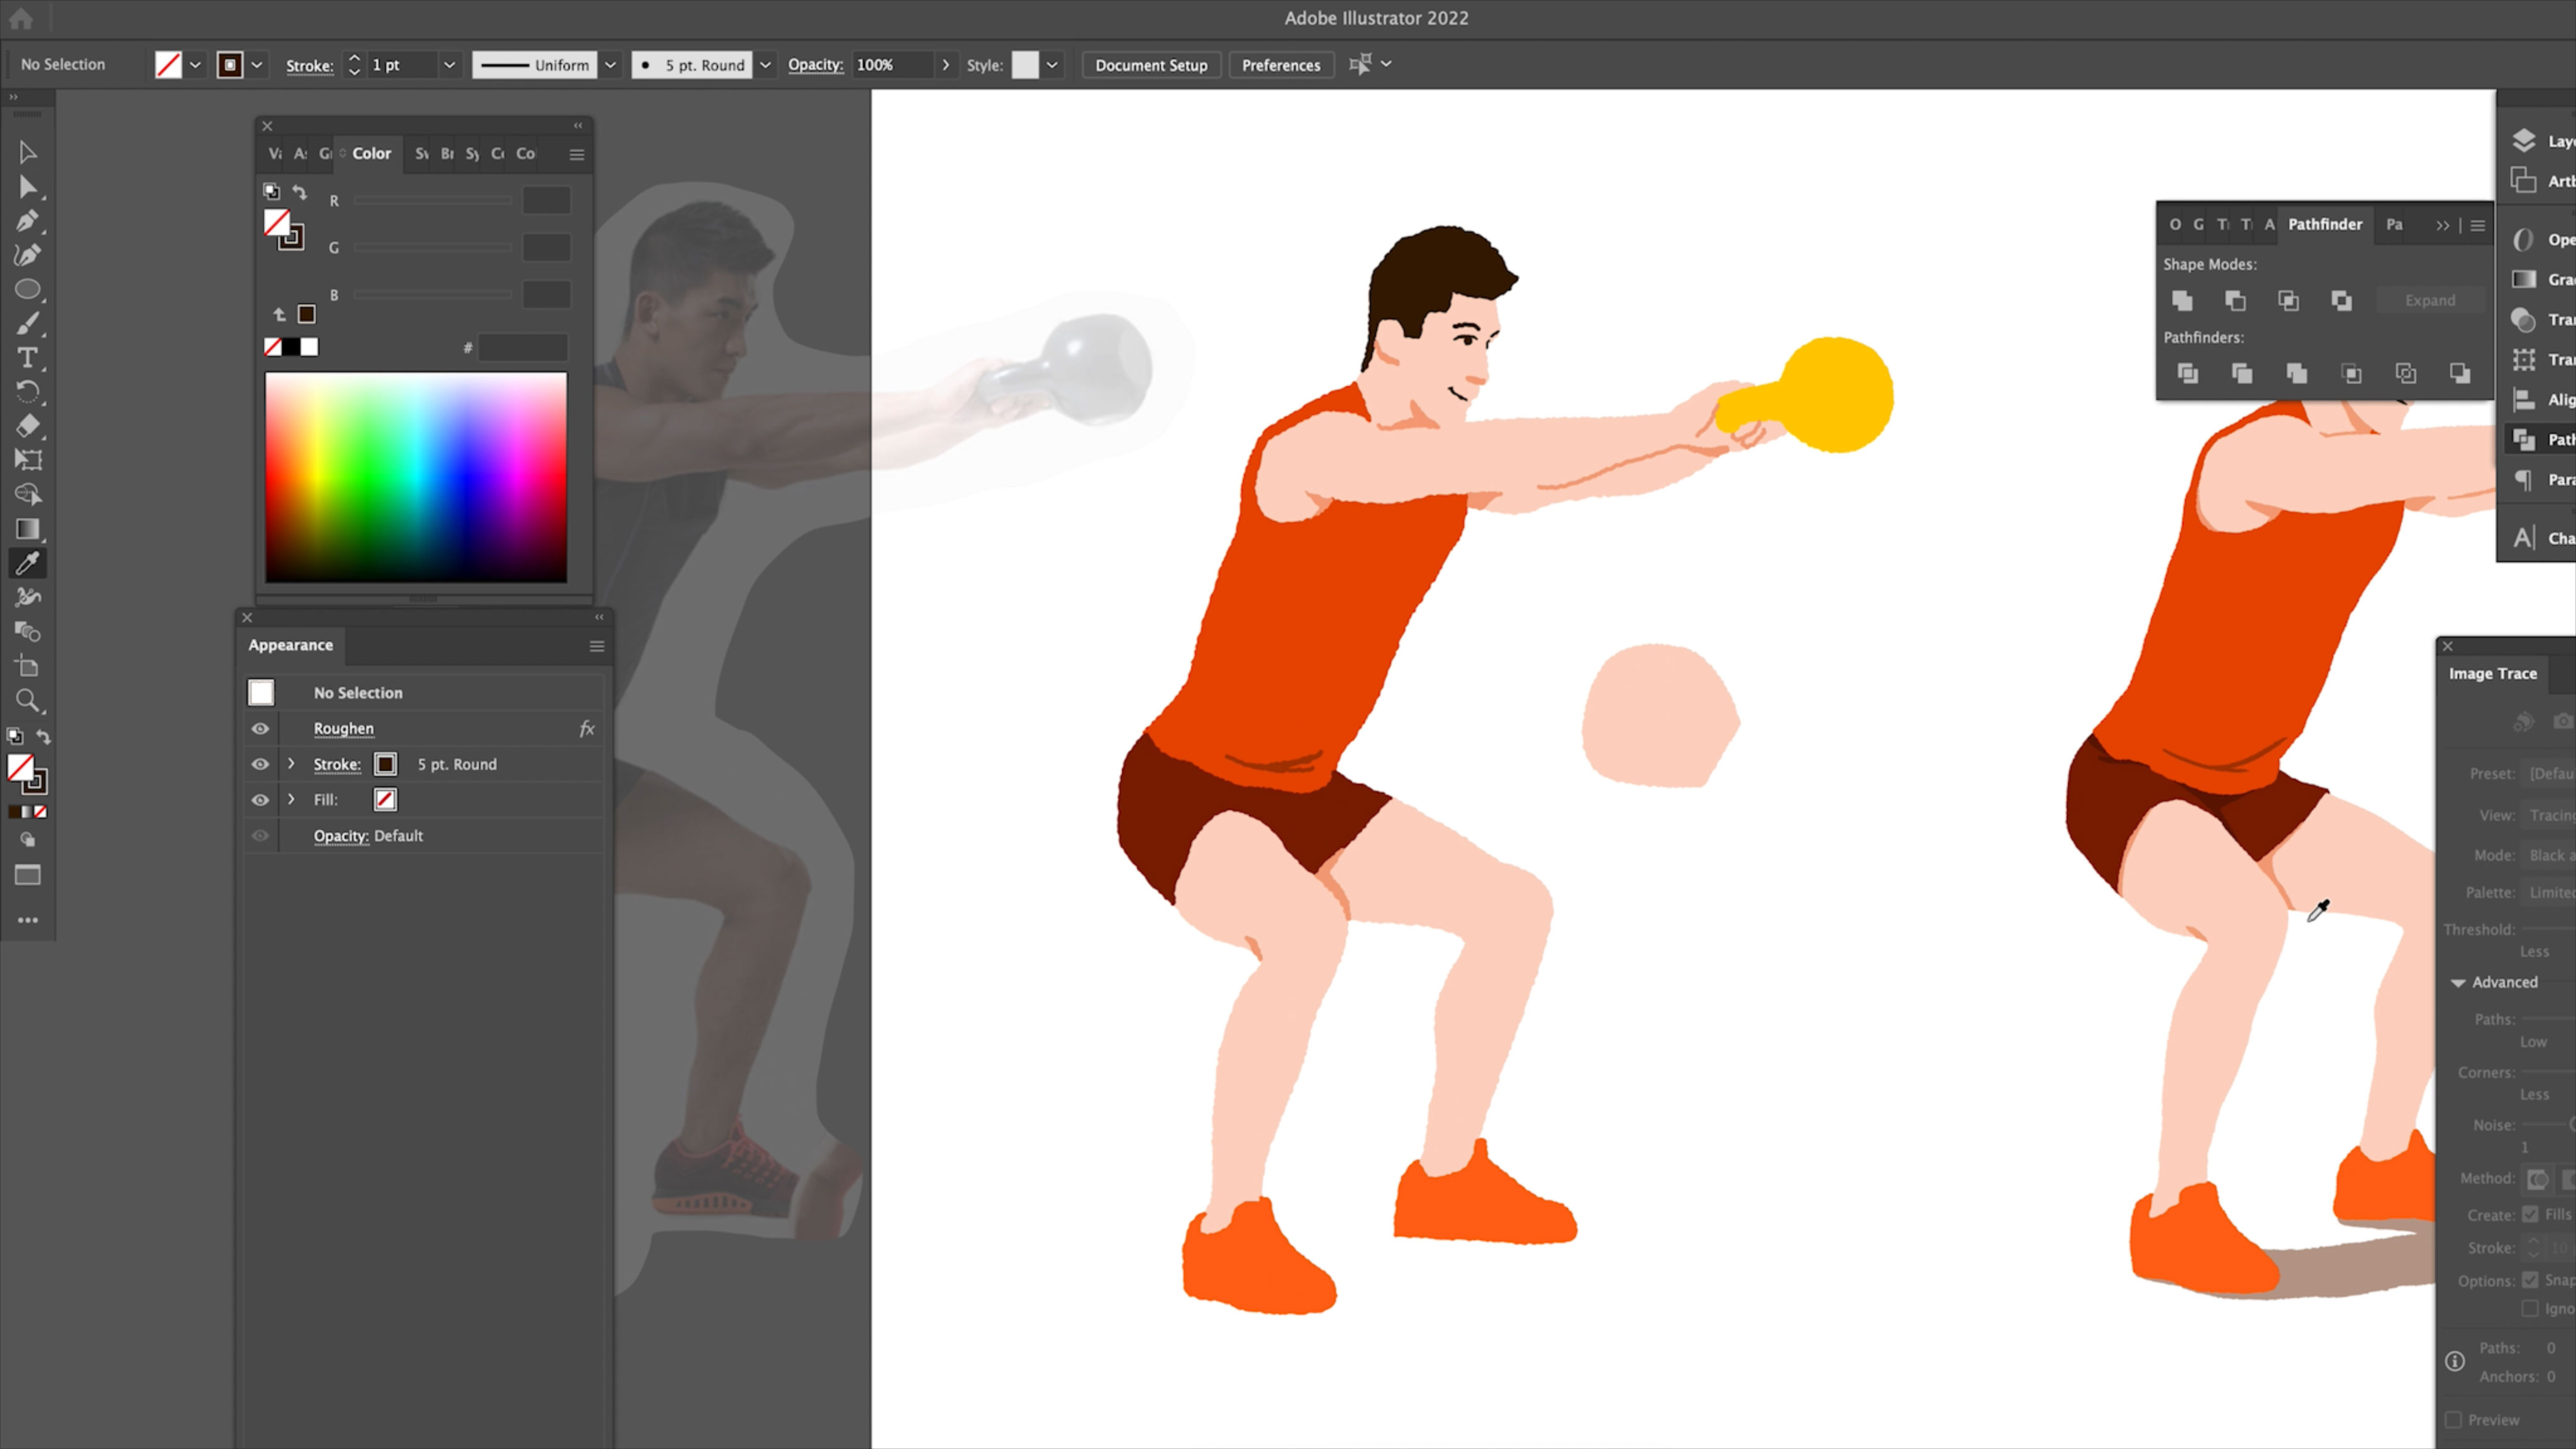Select the Selection tool arrow
Image resolution: width=2576 pixels, height=1449 pixels.
point(27,152)
